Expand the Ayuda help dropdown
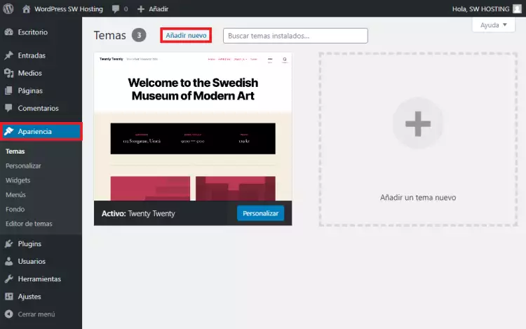Screen dimensions: 526x329 tap(494, 25)
